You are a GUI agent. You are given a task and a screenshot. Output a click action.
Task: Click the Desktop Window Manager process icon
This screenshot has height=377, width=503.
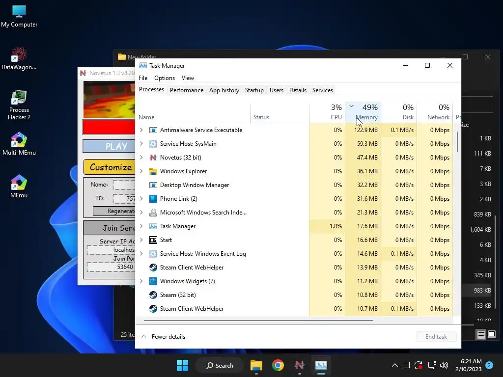[153, 185]
